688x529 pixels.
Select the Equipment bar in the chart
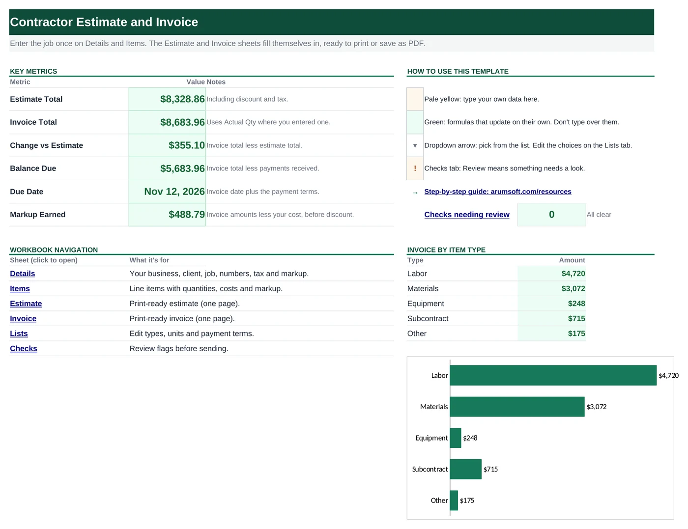(456, 438)
